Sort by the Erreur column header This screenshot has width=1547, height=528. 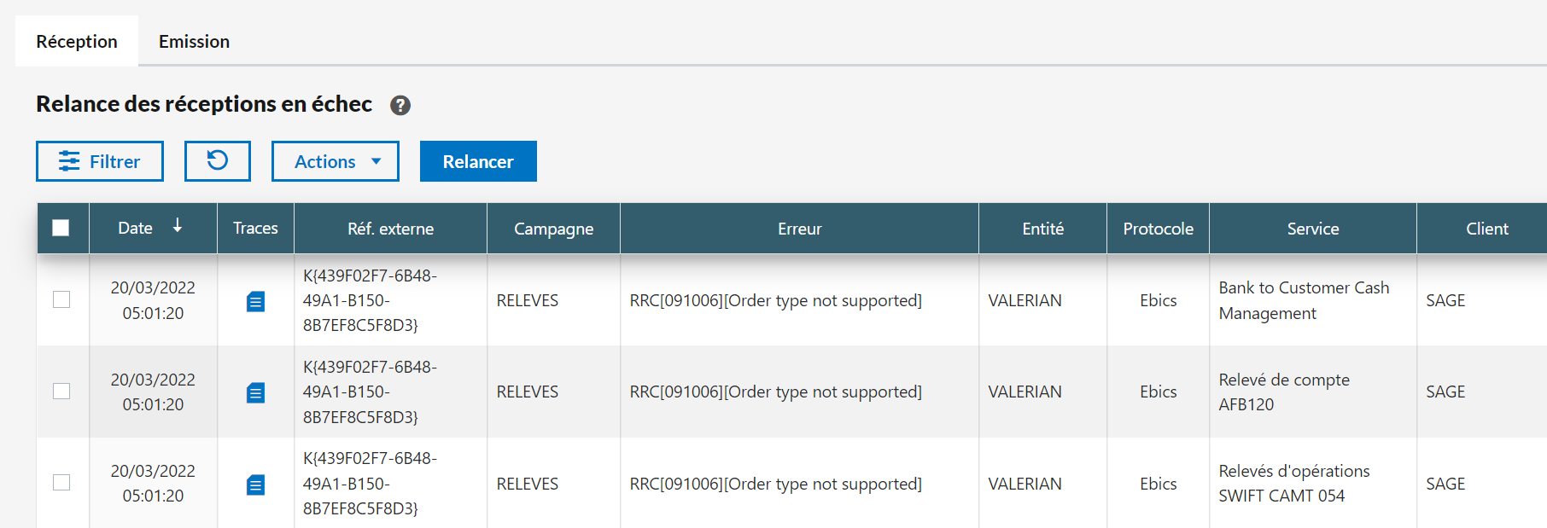(x=799, y=229)
